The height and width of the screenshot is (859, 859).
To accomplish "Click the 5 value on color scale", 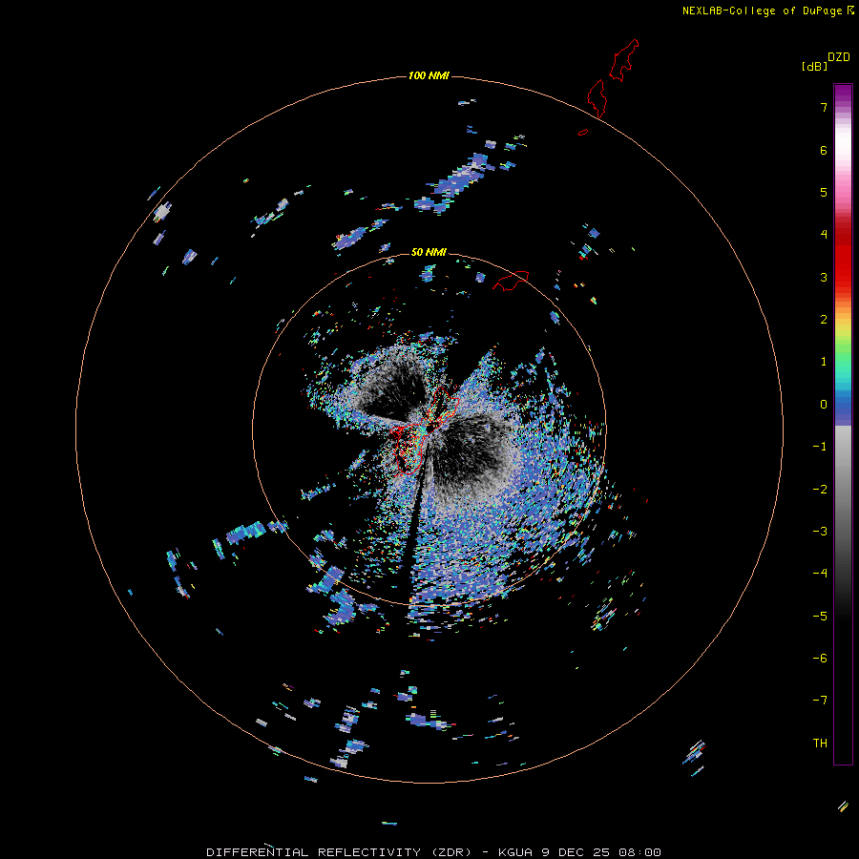I will (824, 192).
